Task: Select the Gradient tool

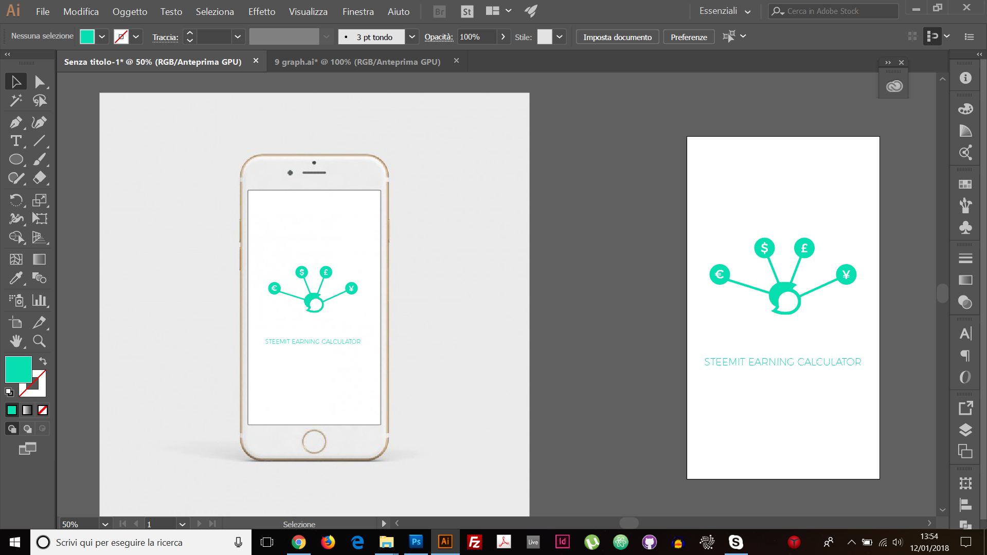Action: click(x=40, y=260)
